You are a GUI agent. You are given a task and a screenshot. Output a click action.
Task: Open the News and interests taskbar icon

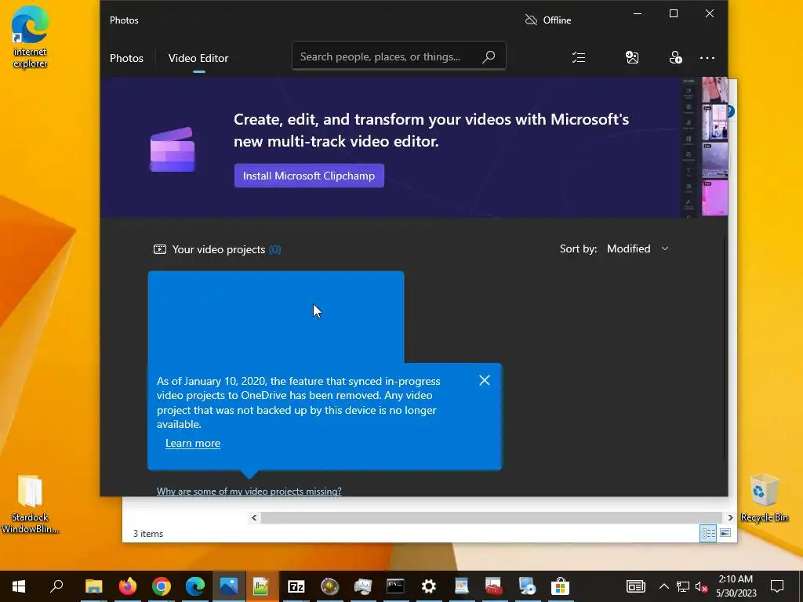point(635,586)
